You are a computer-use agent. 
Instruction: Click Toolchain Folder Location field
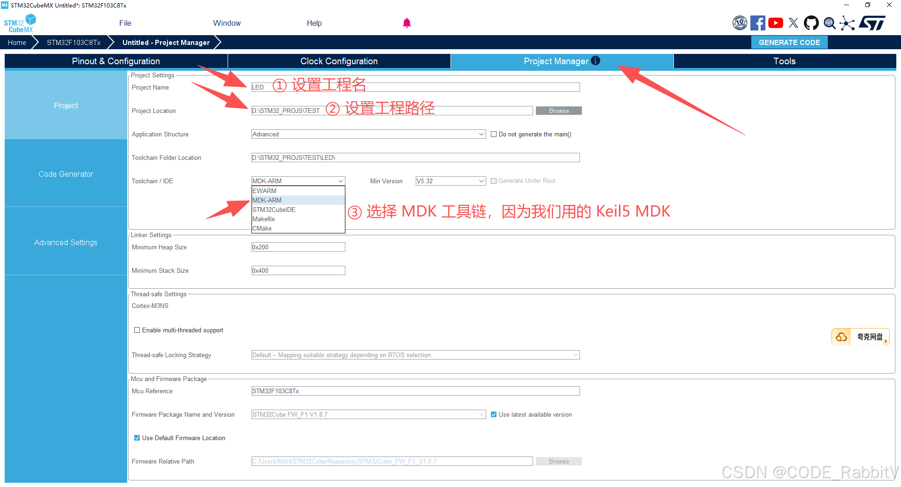coord(415,157)
